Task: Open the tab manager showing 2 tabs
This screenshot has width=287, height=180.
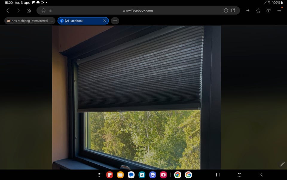Action: coord(268,10)
